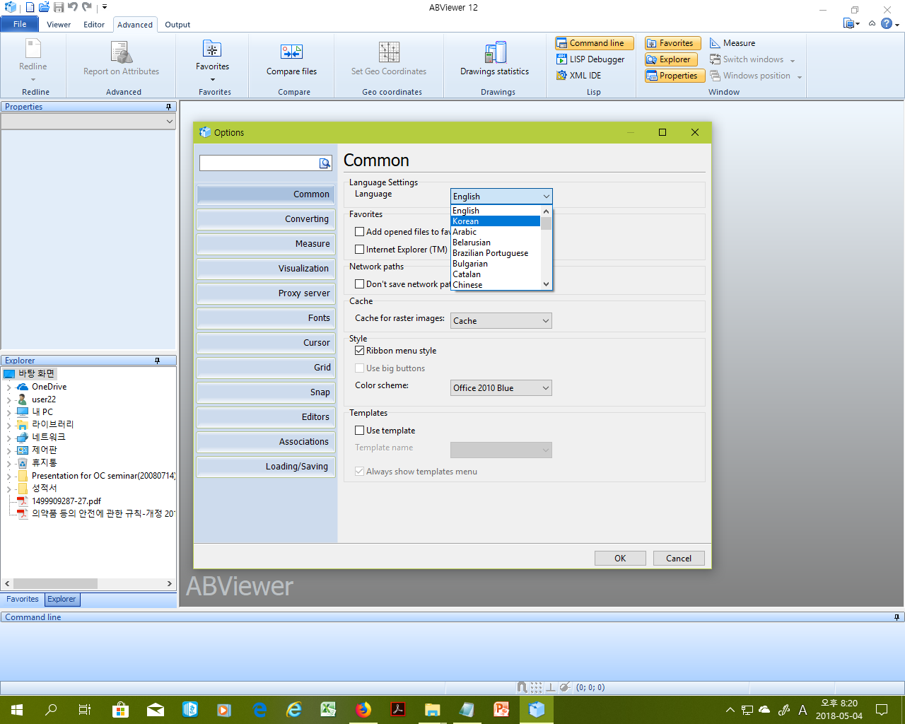Open the Favorites ribbon button

[212, 59]
